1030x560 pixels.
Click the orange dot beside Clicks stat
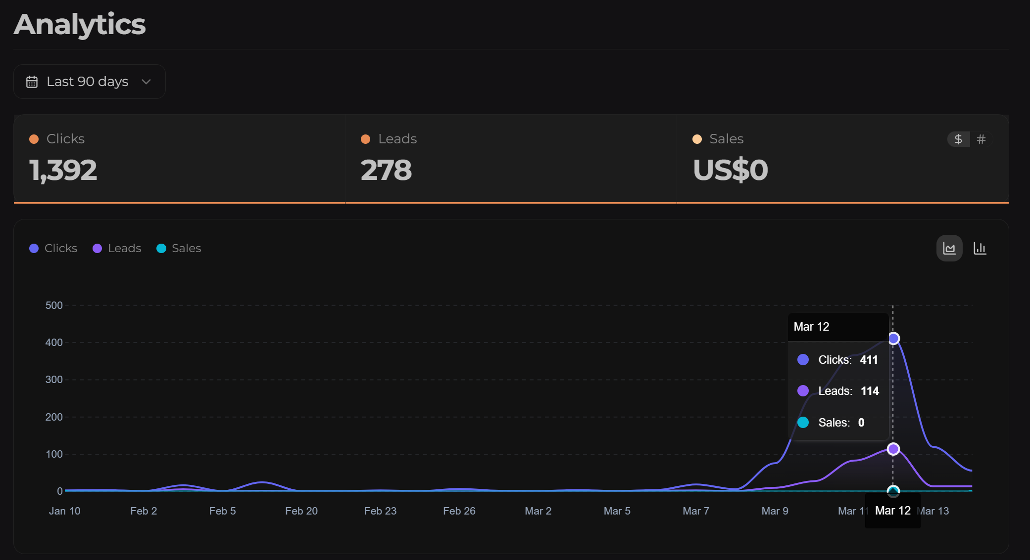tap(34, 139)
